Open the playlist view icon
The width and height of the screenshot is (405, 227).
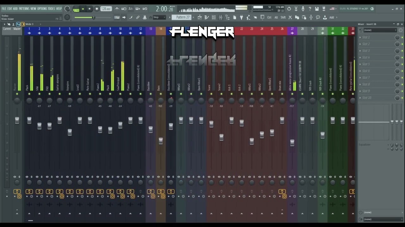pyautogui.click(x=200, y=17)
